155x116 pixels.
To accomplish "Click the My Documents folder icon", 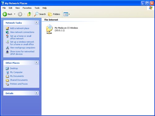I will pos(7,76).
